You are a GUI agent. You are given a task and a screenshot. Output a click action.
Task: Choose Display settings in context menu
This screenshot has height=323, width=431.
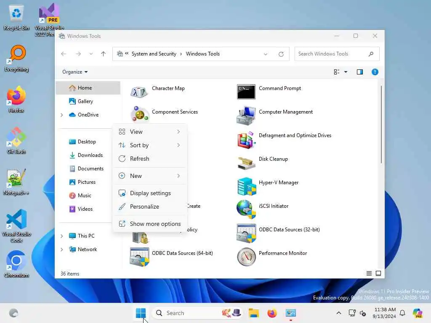150,193
